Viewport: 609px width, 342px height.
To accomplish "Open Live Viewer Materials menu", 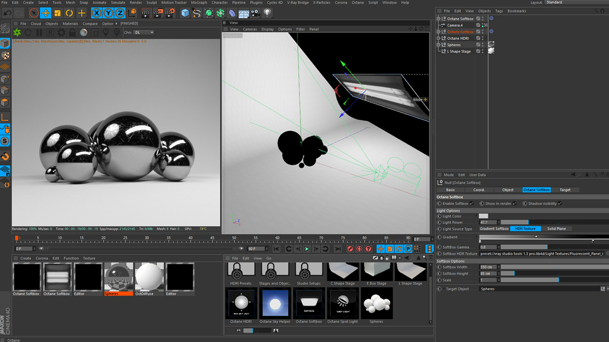I will tap(70, 24).
